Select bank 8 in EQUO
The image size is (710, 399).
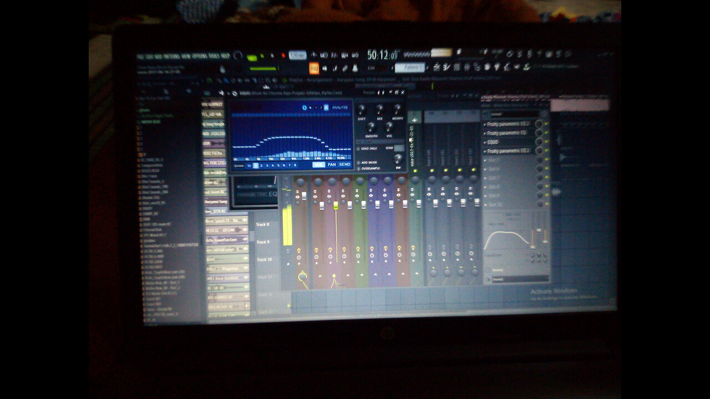coord(295,165)
